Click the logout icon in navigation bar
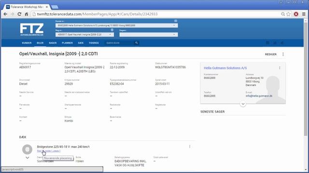 pyautogui.click(x=282, y=43)
